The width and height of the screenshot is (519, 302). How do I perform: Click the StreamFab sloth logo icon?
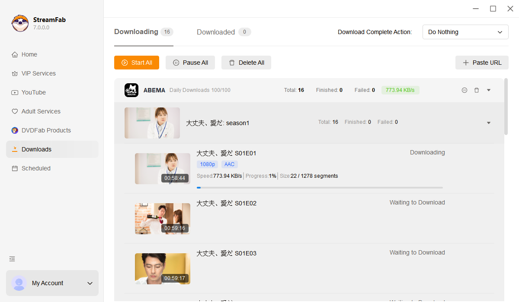[20, 23]
